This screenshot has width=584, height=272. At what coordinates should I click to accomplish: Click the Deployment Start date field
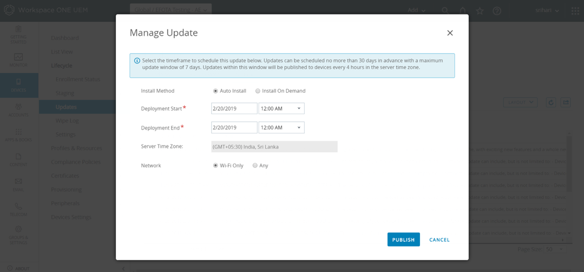coord(234,108)
